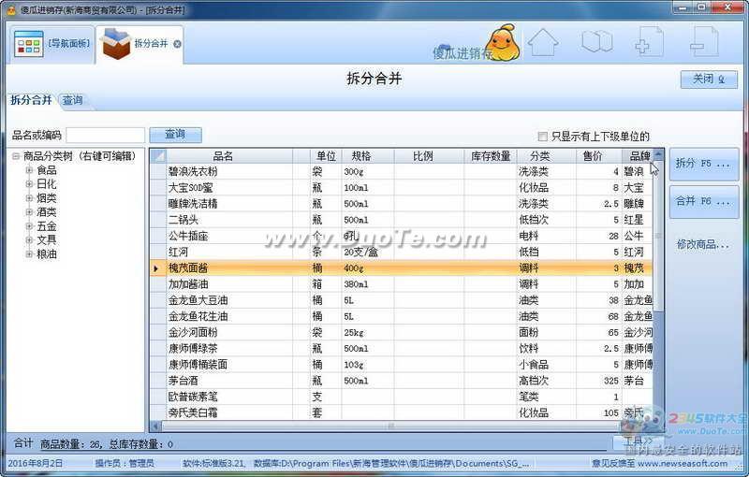Expand the 食品 category tree node
The image size is (749, 477).
tap(29, 170)
